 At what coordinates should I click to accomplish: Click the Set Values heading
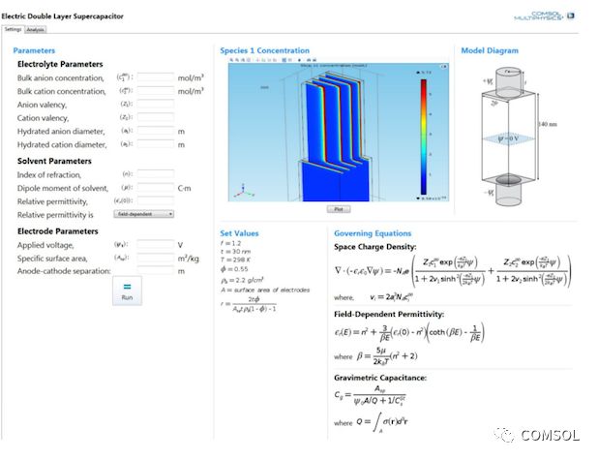pyautogui.click(x=239, y=233)
